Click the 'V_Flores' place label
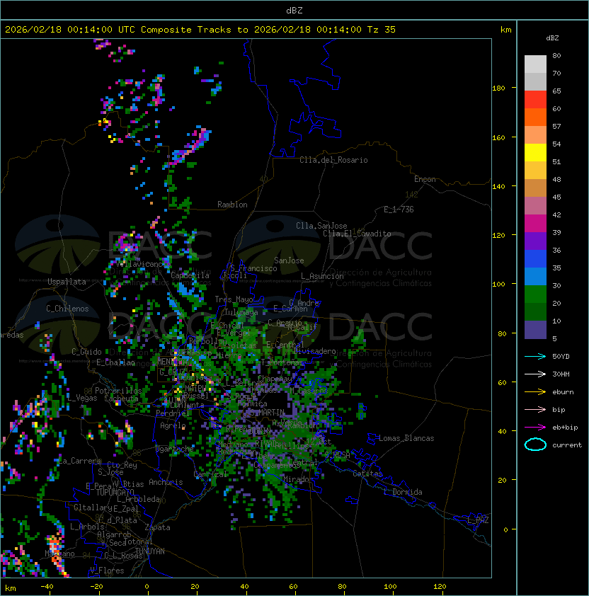The width and height of the screenshot is (589, 596). pyautogui.click(x=107, y=571)
